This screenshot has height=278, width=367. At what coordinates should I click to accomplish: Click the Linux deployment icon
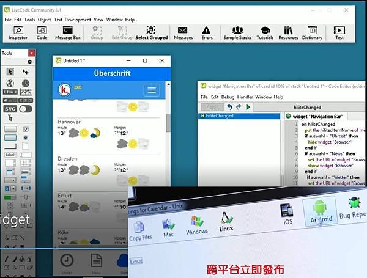pyautogui.click(x=226, y=221)
